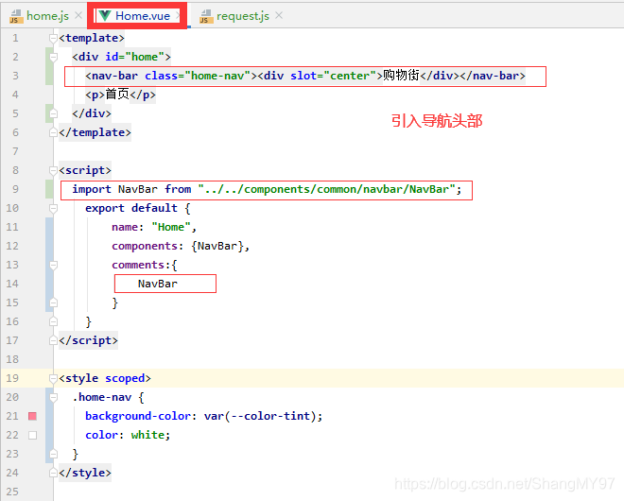Click line number 3 in the gutter
This screenshot has width=624, height=501.
pyautogui.click(x=15, y=76)
